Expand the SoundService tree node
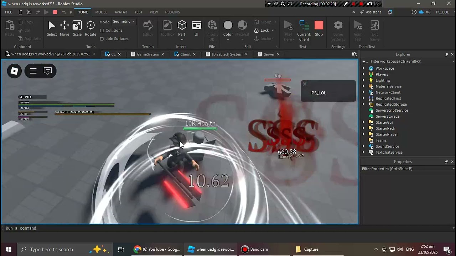456x256 pixels. point(364,146)
